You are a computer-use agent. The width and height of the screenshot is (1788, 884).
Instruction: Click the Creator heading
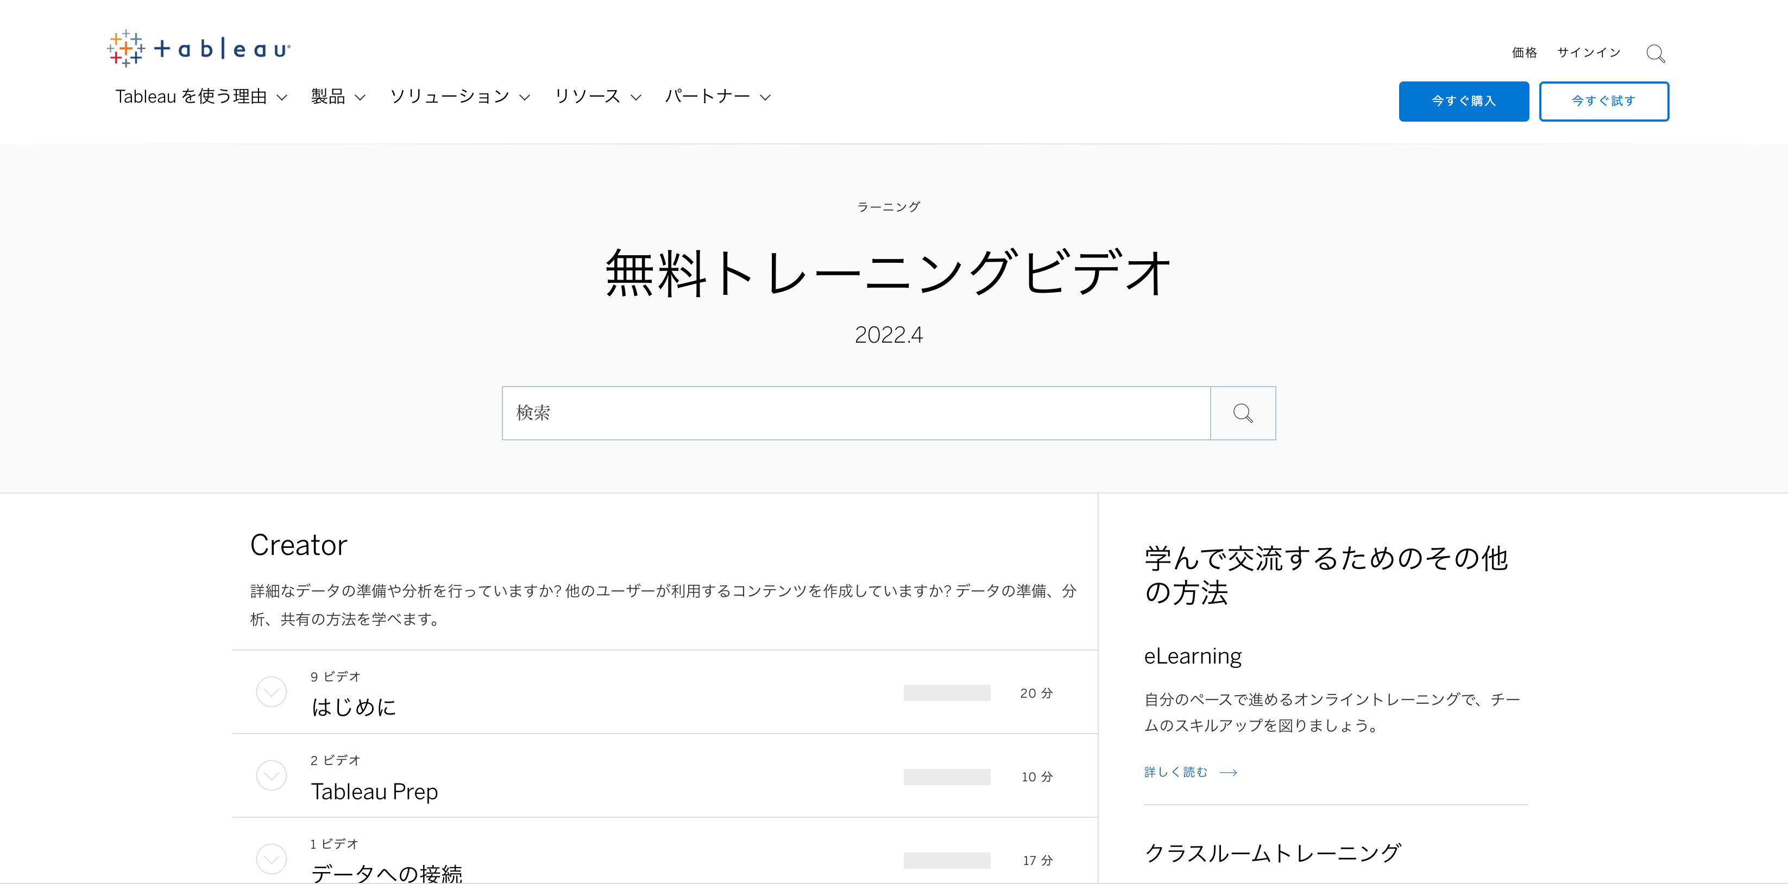299,545
